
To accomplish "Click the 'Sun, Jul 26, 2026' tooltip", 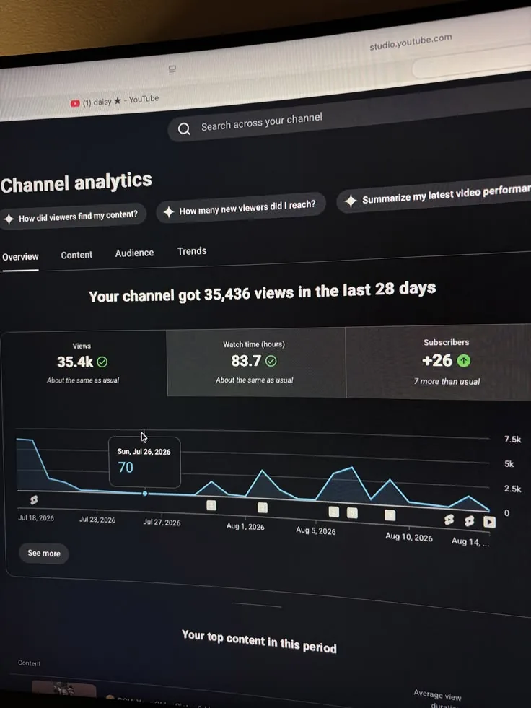I will pyautogui.click(x=144, y=462).
